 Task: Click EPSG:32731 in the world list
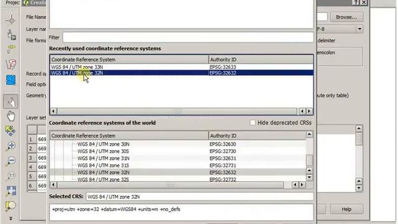tap(223, 166)
